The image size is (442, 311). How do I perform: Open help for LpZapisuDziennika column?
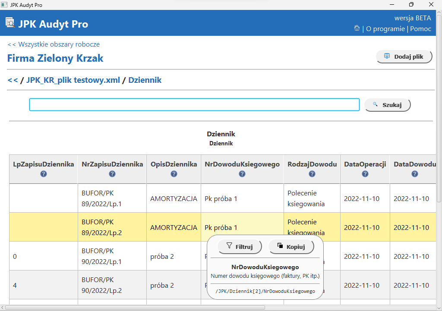click(44, 174)
